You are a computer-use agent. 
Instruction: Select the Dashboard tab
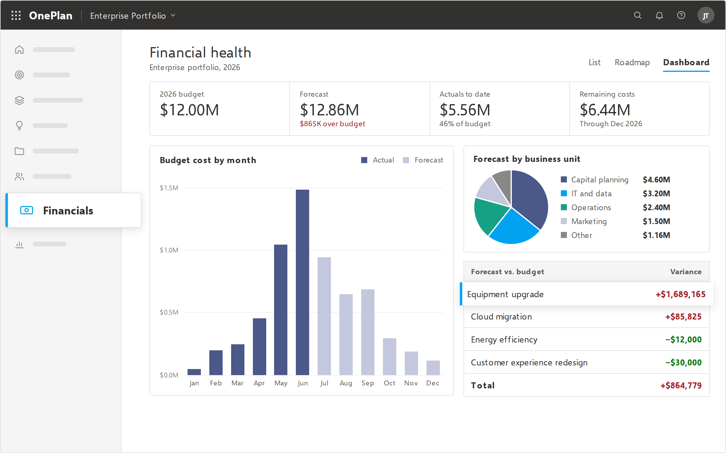[686, 62]
